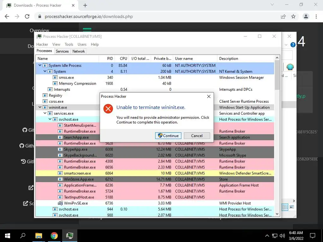Screen dimensions: 323x242
Task: Sort processes by Name column
Action: click(68, 58)
